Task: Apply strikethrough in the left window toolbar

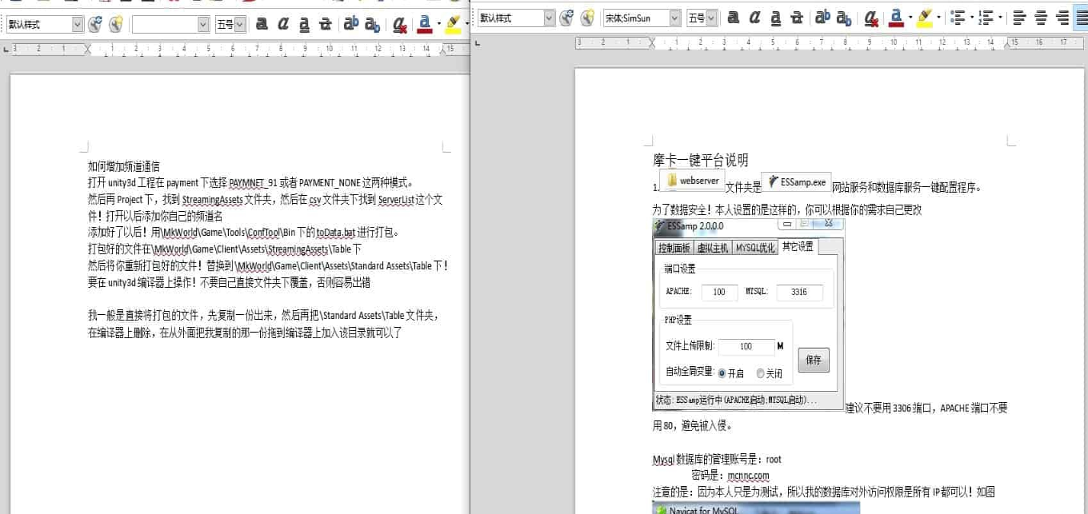Action: click(325, 24)
